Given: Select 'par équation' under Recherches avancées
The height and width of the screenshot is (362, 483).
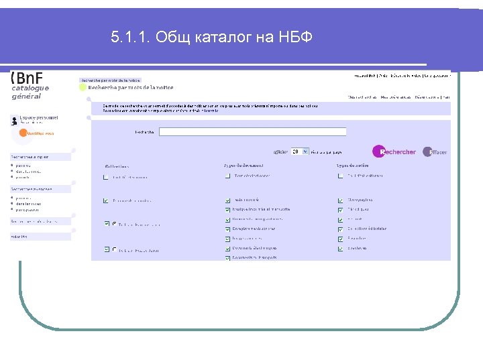Looking at the screenshot, I should [27, 210].
